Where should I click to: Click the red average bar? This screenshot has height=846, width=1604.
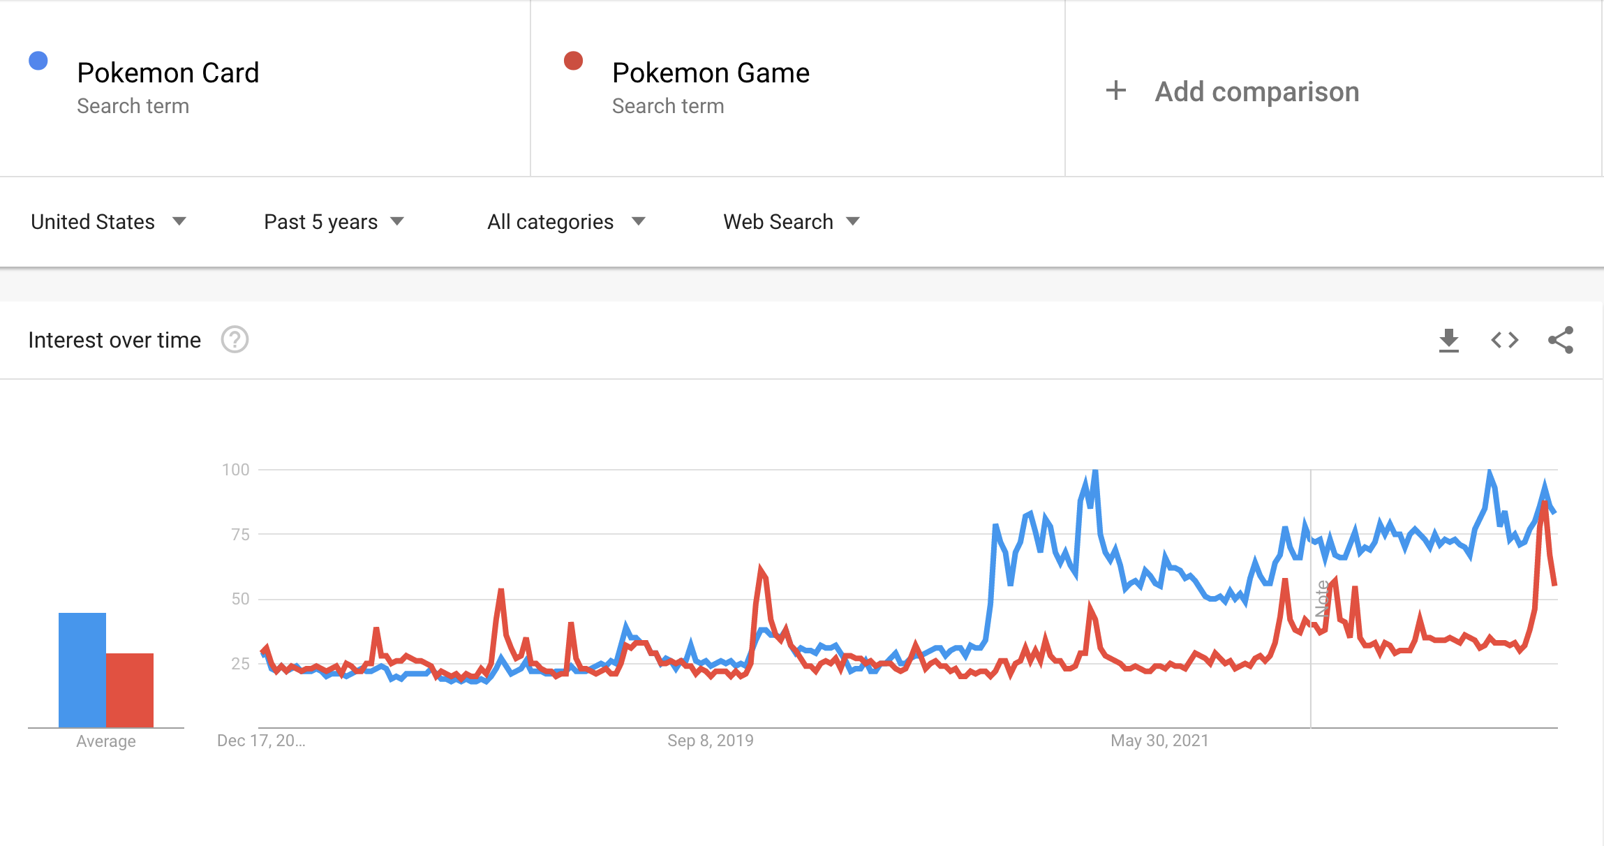[130, 690]
